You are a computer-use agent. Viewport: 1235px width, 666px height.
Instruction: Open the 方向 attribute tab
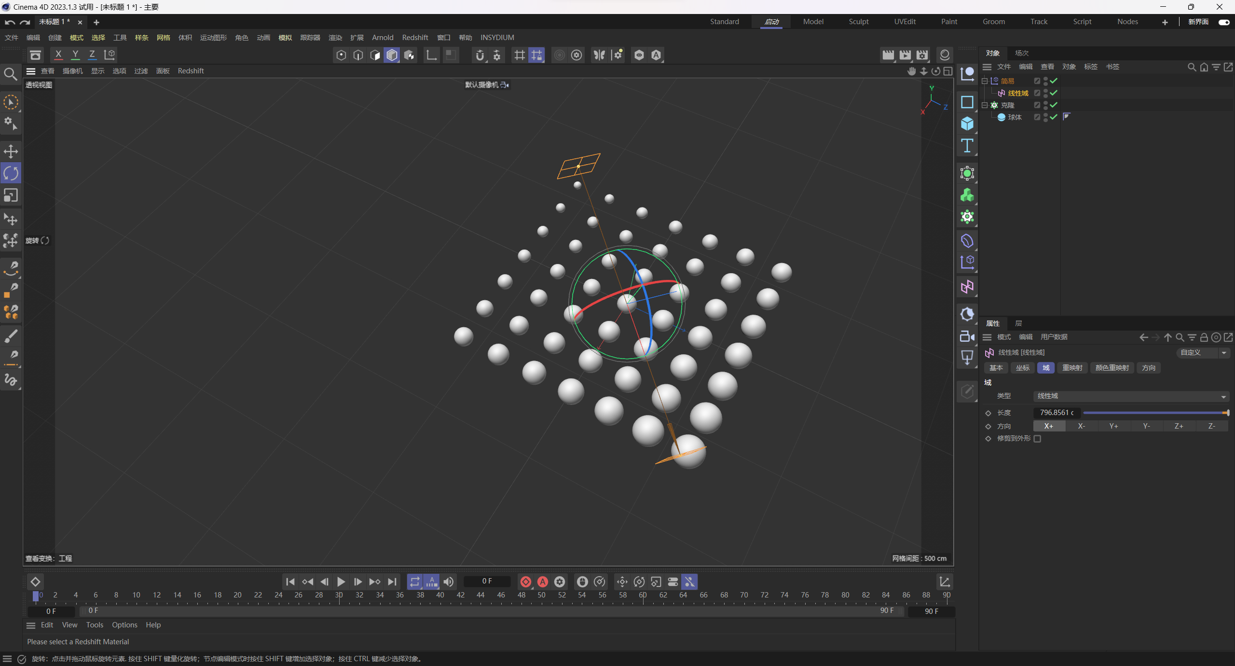click(1149, 368)
